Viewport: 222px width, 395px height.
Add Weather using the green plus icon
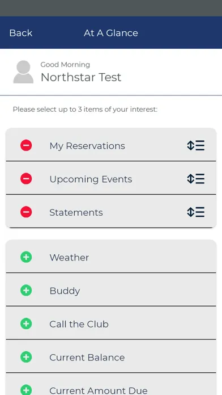[26, 257]
